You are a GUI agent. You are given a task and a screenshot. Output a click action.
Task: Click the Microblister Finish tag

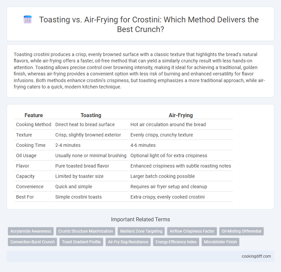pos(220,242)
